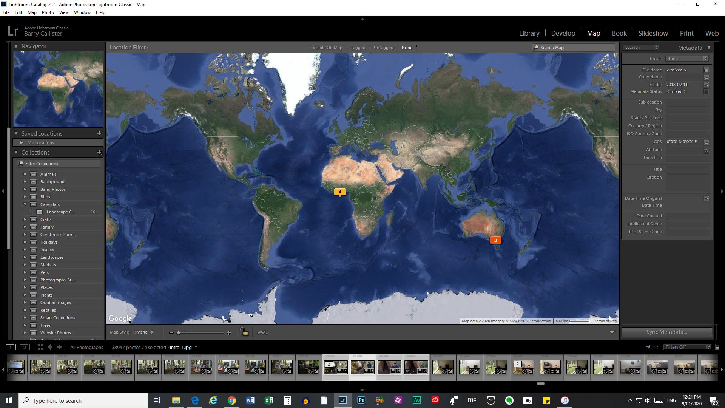Select the Tagged location filter
Viewport: 725px width, 408px height.
point(358,48)
